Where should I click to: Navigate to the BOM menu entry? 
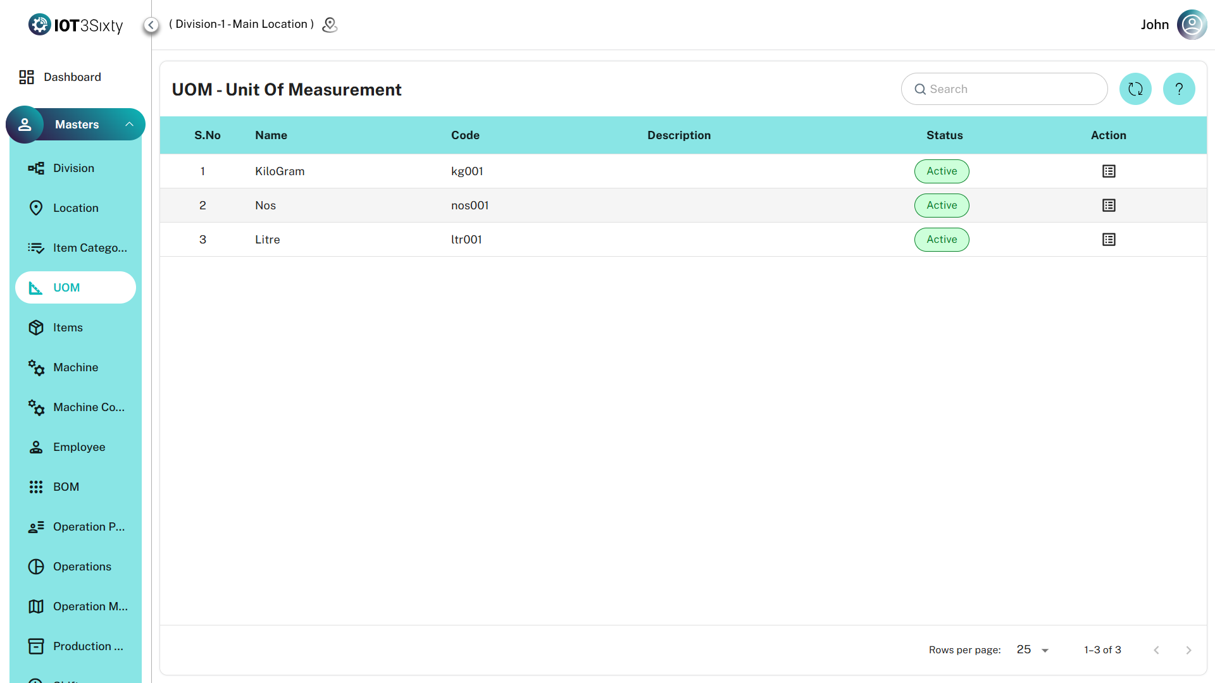coord(66,487)
